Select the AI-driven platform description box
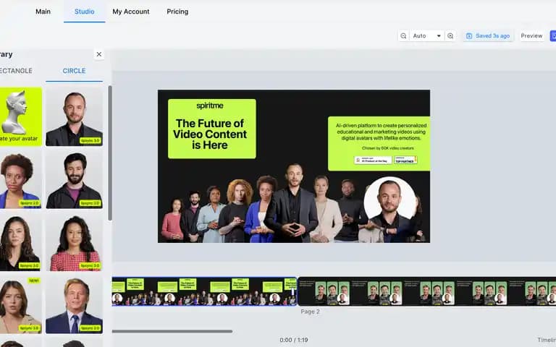 click(379, 143)
